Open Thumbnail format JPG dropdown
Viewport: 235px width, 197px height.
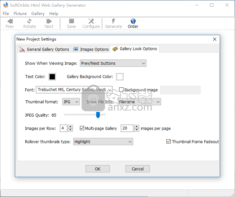click(x=71, y=102)
